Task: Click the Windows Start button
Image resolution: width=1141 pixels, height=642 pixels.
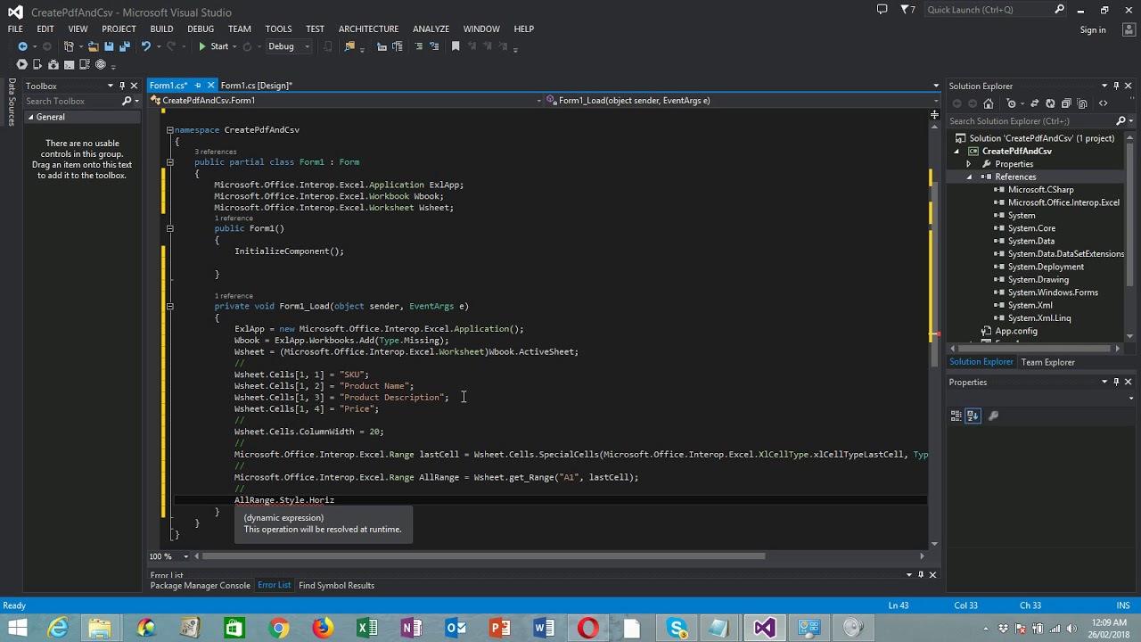Action: click(17, 629)
